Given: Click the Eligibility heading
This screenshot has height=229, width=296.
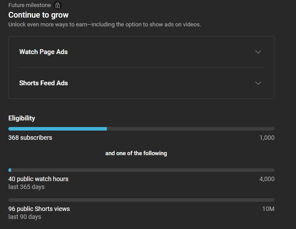Looking at the screenshot, I should point(22,118).
